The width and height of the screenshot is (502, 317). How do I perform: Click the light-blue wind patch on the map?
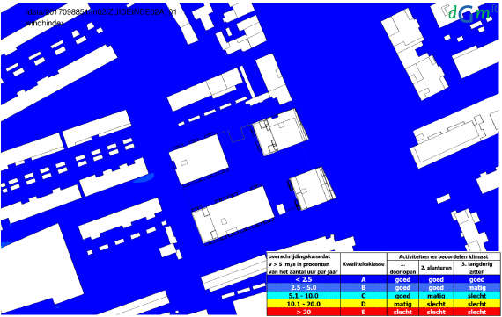pyautogui.click(x=144, y=178)
